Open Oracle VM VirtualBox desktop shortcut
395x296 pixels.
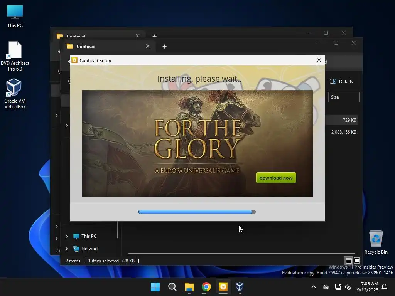pyautogui.click(x=15, y=94)
